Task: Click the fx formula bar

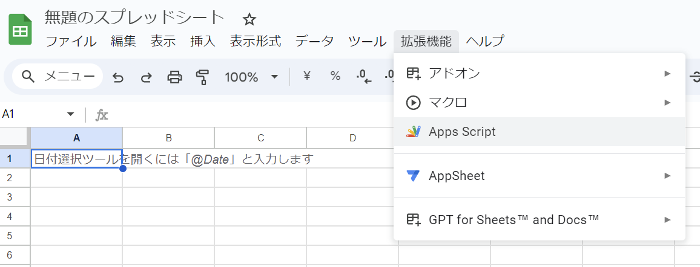Action: 102,115
